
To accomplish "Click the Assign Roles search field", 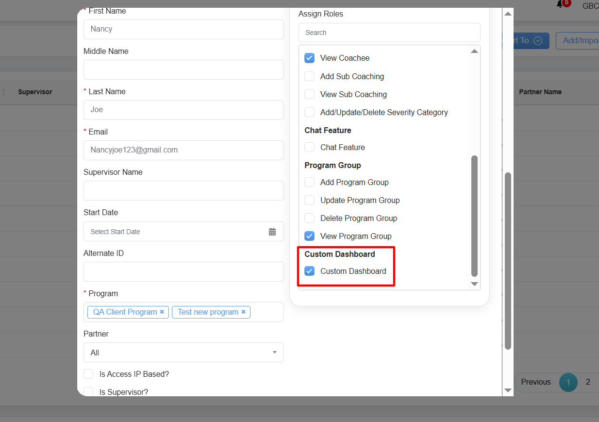I will point(389,33).
